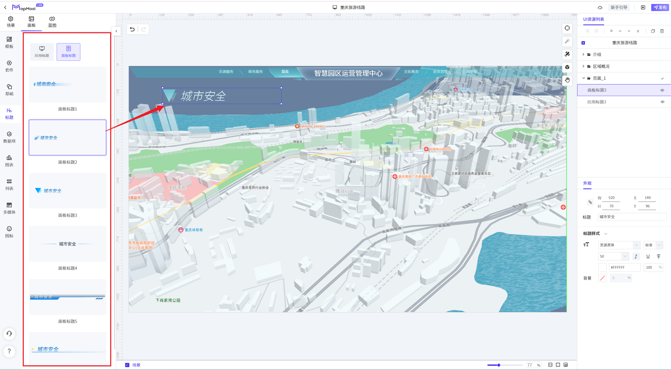Screen dimensions: 671x370
Task: Click the 新手引导 beginner guide button
Action: pos(619,7)
